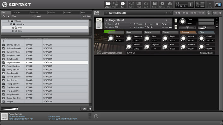Open the Quick-Load browser
Screen dimensions: 223x125
[x=146, y=4]
